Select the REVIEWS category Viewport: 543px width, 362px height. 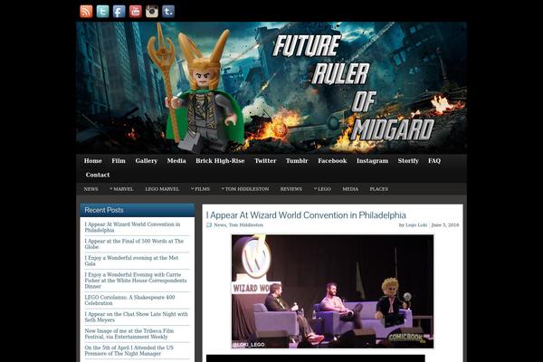tap(291, 189)
